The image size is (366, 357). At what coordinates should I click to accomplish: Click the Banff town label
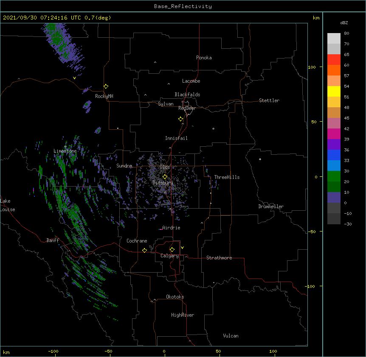[53, 240]
